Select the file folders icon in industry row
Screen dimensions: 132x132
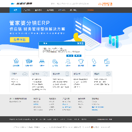[107, 61]
